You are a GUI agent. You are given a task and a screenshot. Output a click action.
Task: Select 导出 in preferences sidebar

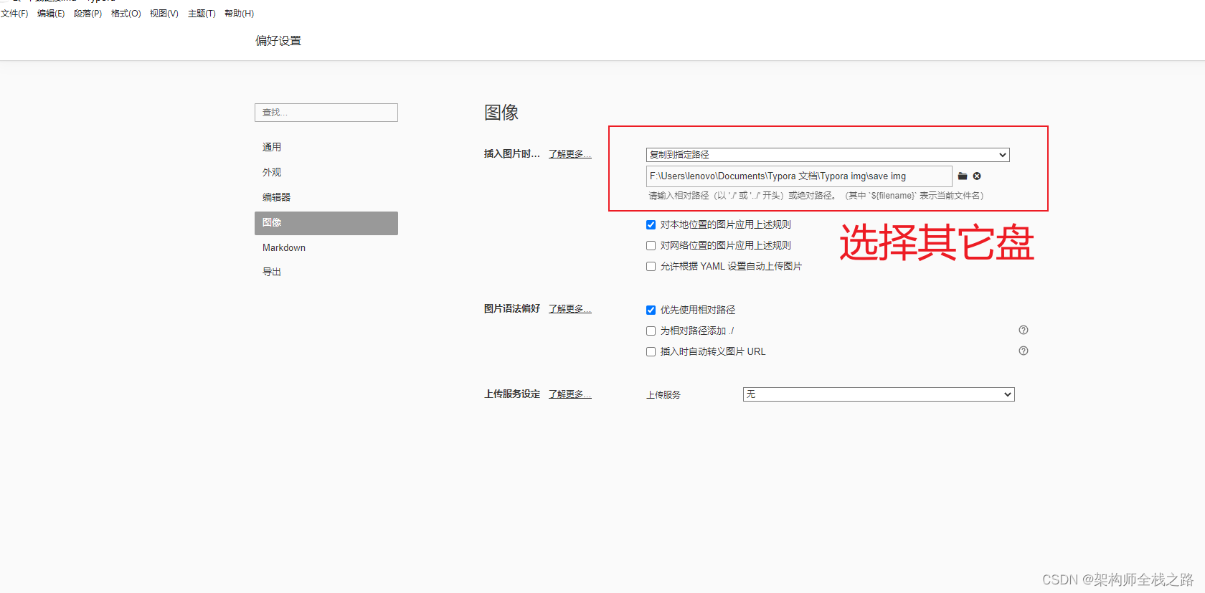click(x=326, y=272)
